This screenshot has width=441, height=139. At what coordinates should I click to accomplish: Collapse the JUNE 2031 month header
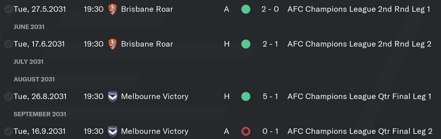tap(29, 27)
